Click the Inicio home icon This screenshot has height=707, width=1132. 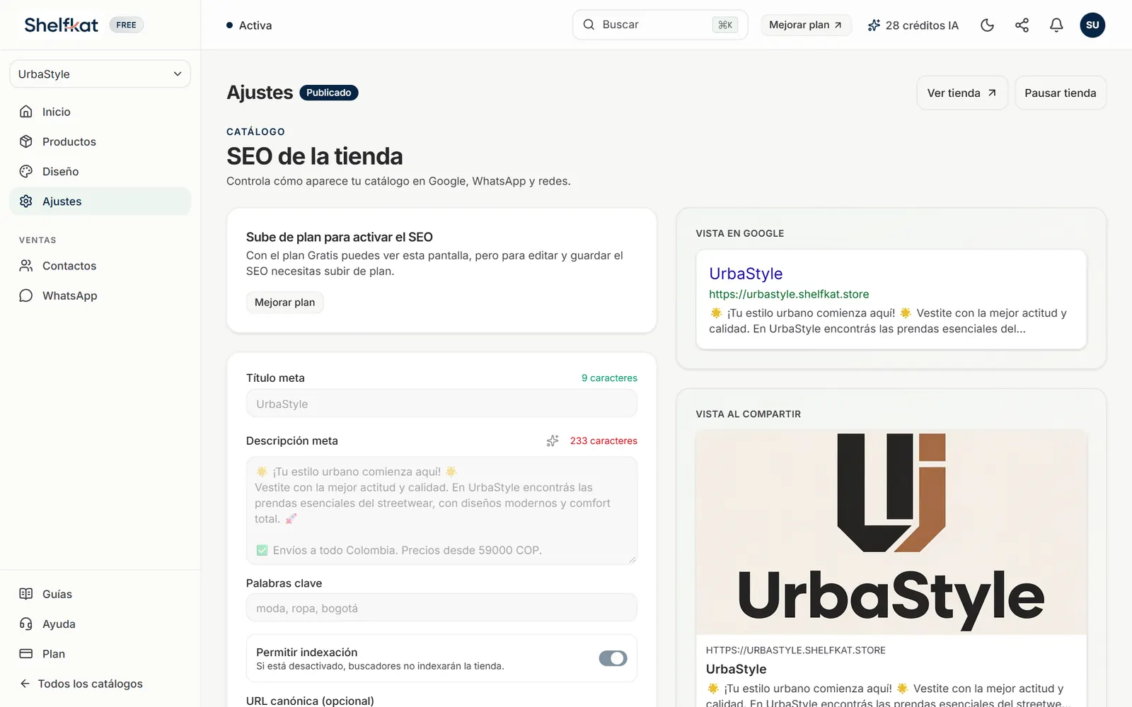pyautogui.click(x=26, y=112)
